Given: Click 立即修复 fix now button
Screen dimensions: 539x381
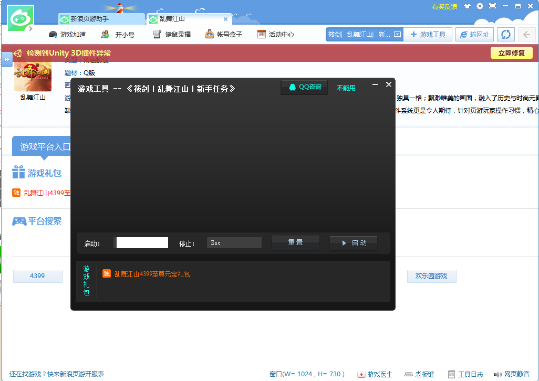Looking at the screenshot, I should tap(512, 53).
